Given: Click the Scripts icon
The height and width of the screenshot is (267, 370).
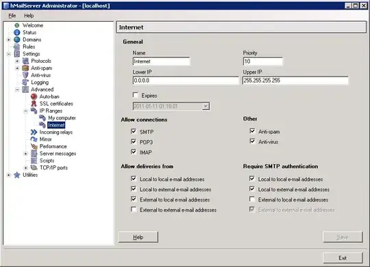Looking at the screenshot, I should pyautogui.click(x=34, y=160).
